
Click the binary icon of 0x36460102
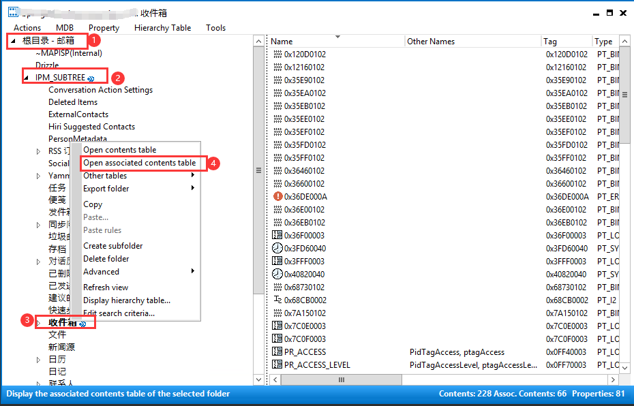point(277,170)
